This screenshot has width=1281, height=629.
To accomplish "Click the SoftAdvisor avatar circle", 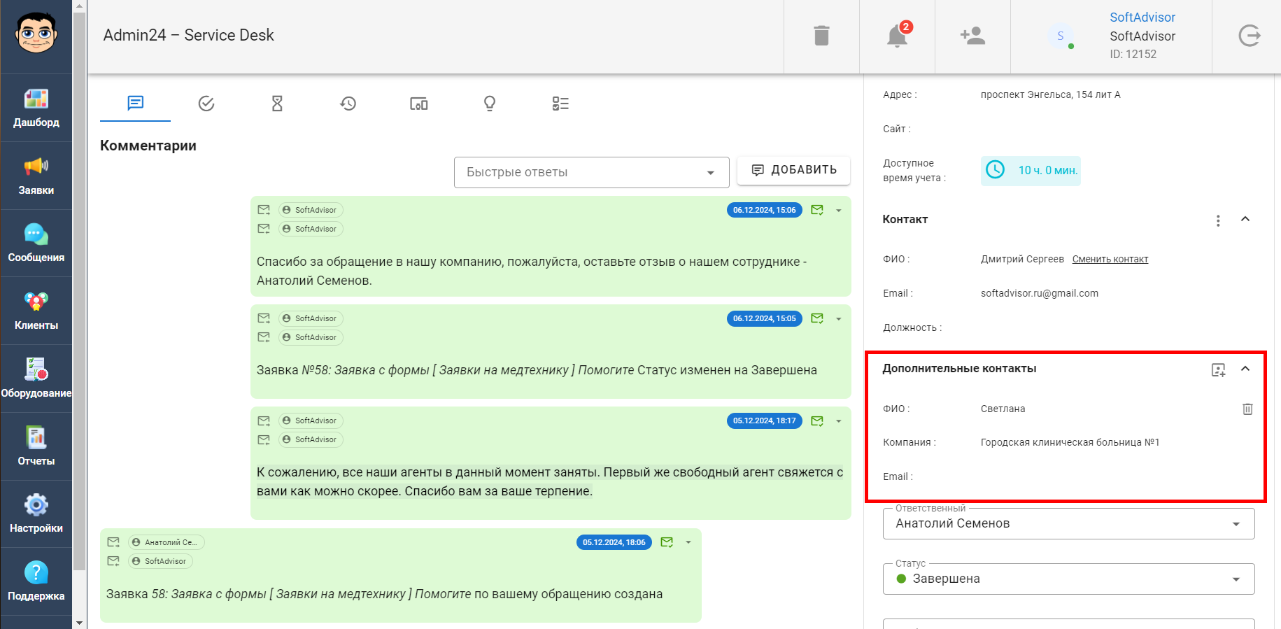I will pos(1061,36).
